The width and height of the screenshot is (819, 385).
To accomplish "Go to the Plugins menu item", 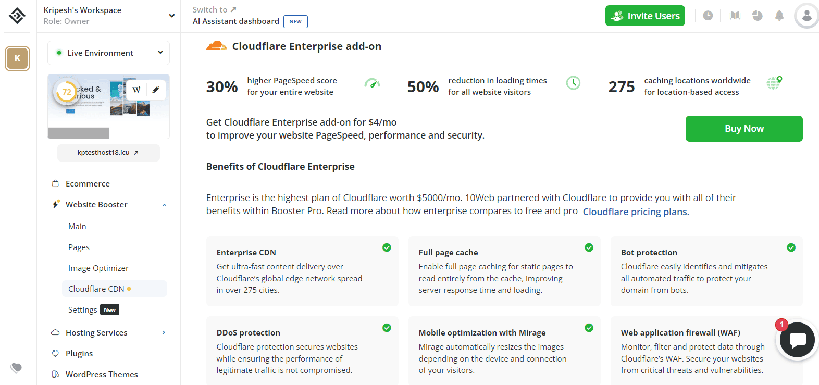I will pos(79,354).
